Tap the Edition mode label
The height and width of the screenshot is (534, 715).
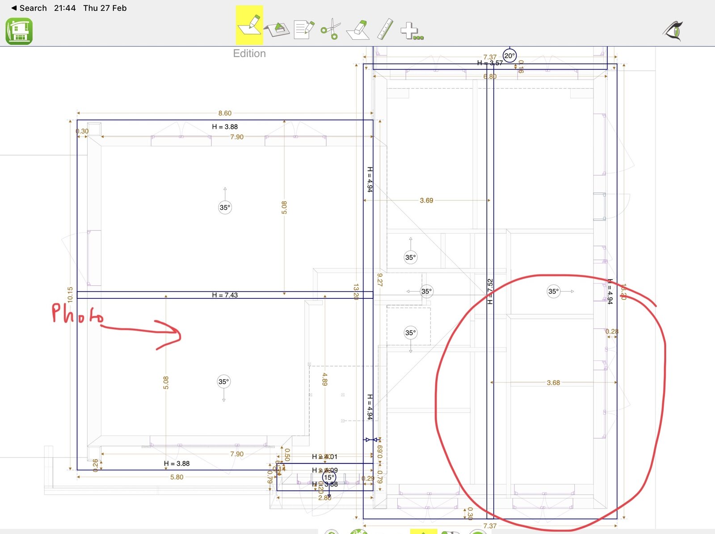(x=249, y=54)
